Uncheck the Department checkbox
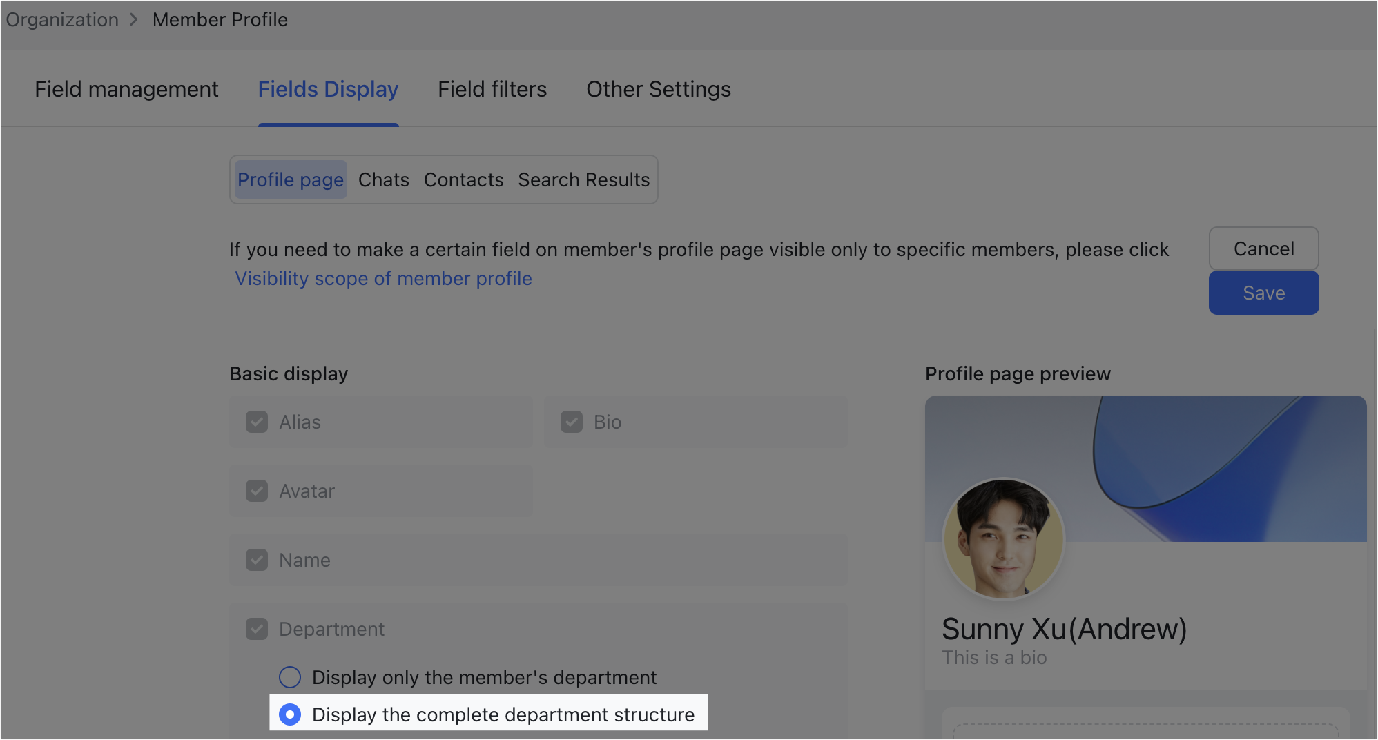 pos(256,629)
